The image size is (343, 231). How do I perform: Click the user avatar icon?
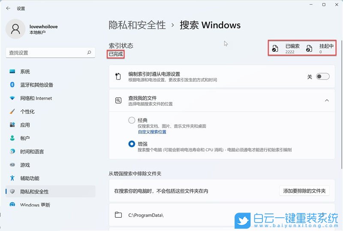pos(15,29)
